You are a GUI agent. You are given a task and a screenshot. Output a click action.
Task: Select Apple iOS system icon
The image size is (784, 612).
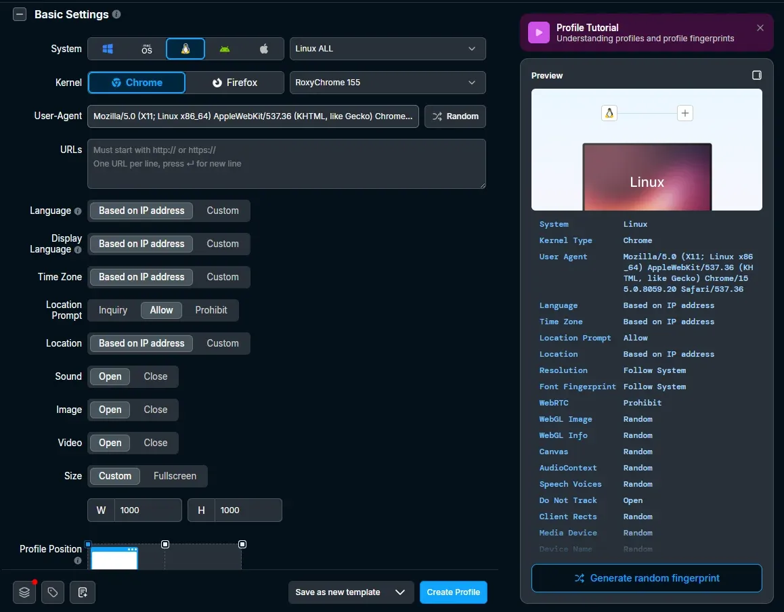pos(264,49)
